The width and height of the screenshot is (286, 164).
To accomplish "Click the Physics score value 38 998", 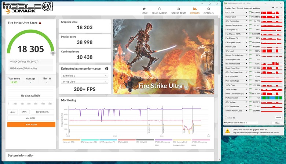I will 84,42.
